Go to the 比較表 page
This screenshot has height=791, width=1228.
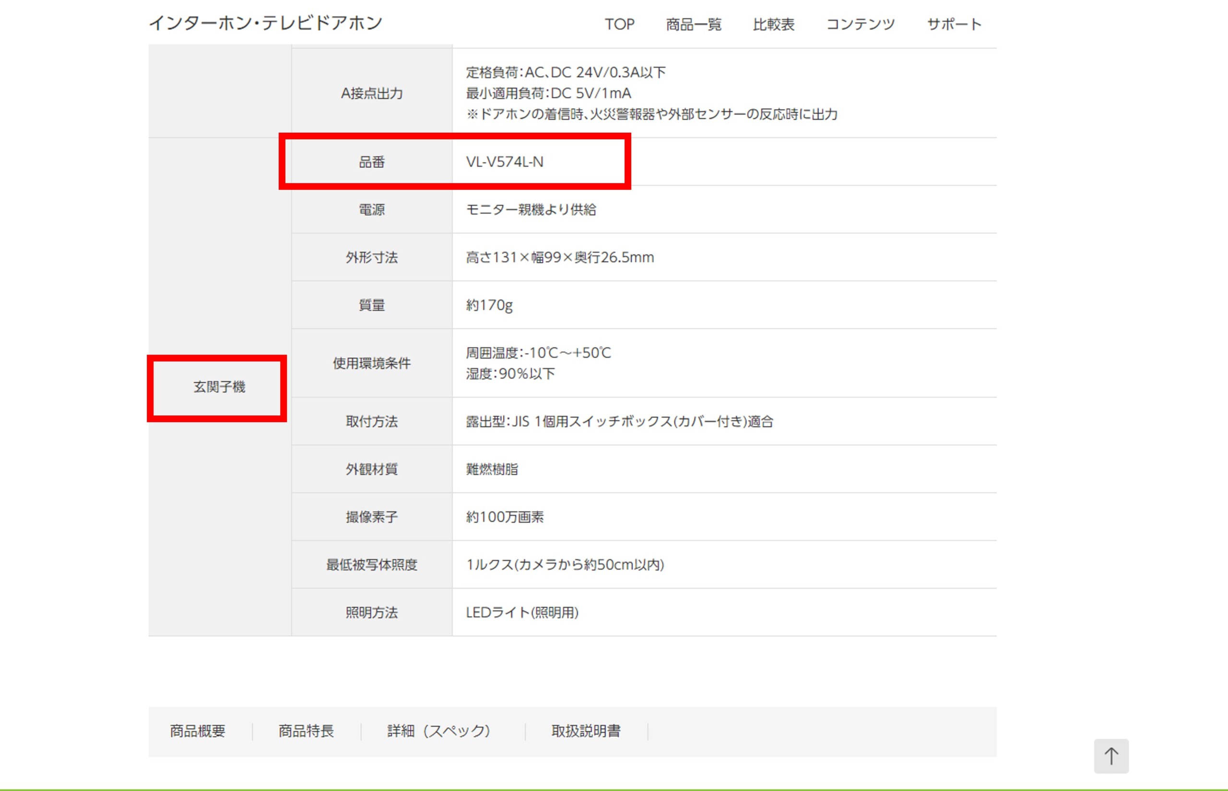(x=773, y=24)
